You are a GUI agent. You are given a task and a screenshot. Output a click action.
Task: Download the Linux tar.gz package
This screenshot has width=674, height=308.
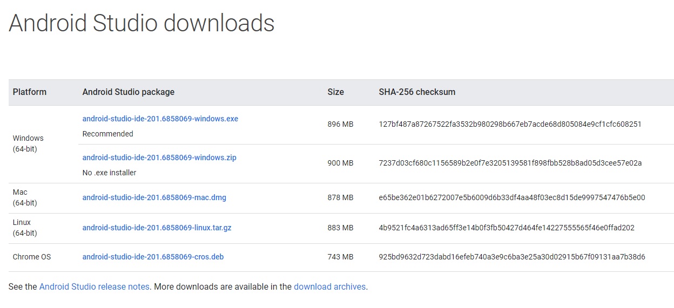click(x=157, y=228)
